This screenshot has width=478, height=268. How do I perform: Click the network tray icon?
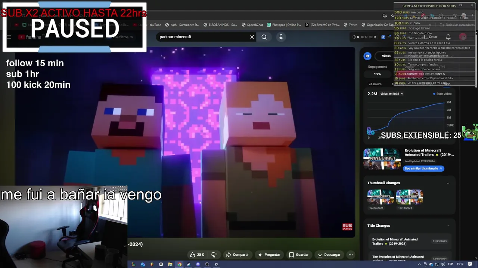pyautogui.click(x=437, y=264)
